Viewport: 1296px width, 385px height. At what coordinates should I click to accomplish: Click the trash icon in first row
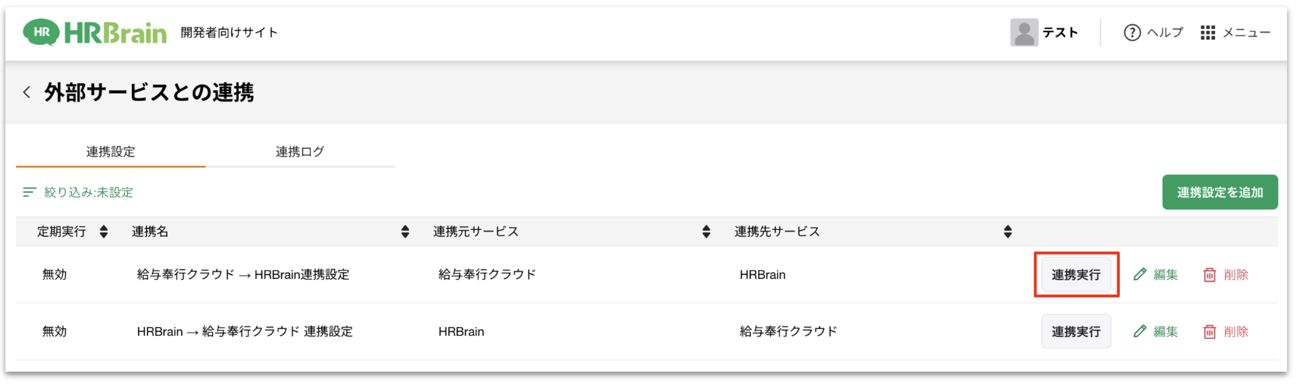(1209, 275)
